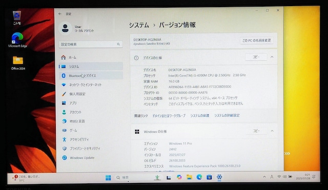The width and height of the screenshot is (328, 190).
Task: Open the Start menu on the taskbar
Action: point(108,178)
